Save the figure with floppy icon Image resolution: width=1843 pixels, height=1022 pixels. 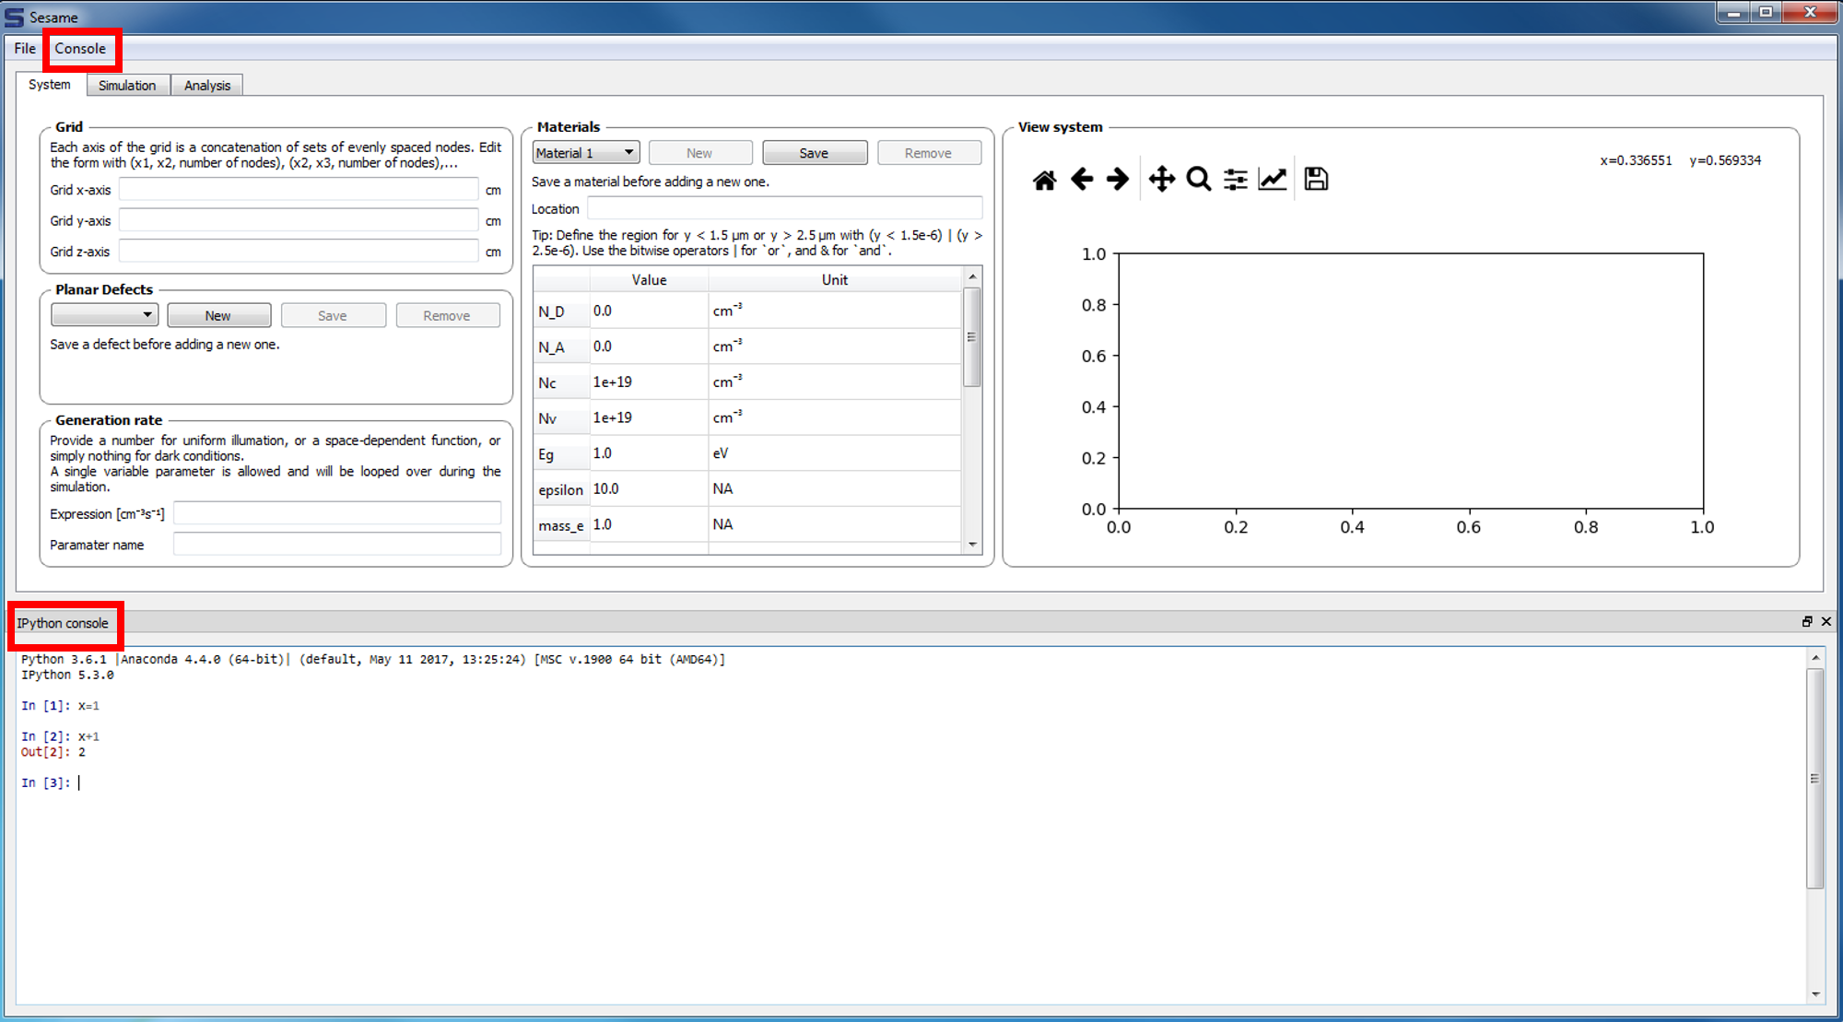pyautogui.click(x=1316, y=179)
